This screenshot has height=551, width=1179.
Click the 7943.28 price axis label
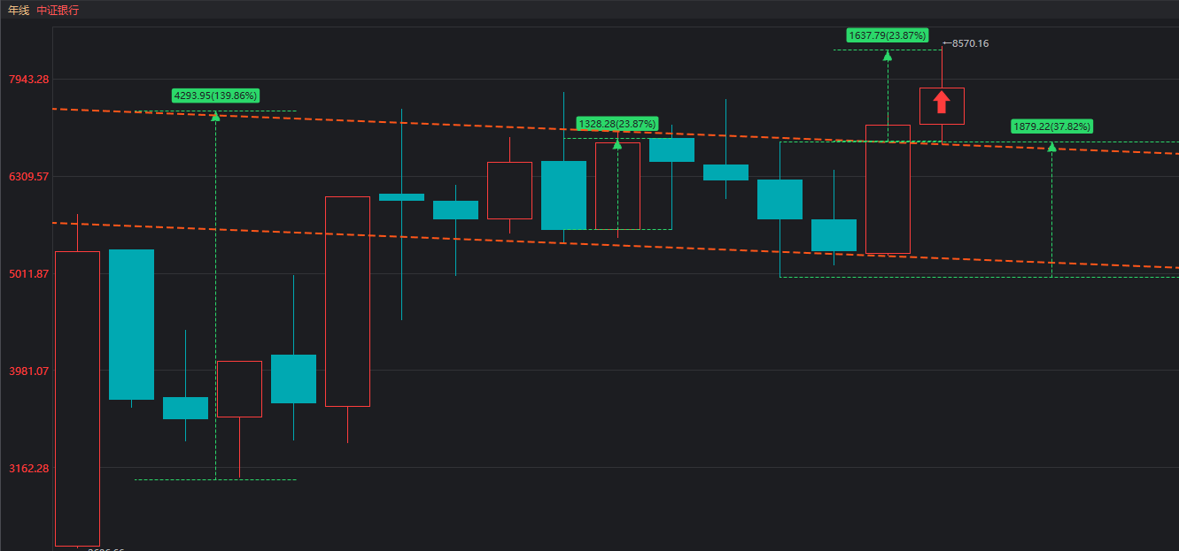click(x=28, y=80)
